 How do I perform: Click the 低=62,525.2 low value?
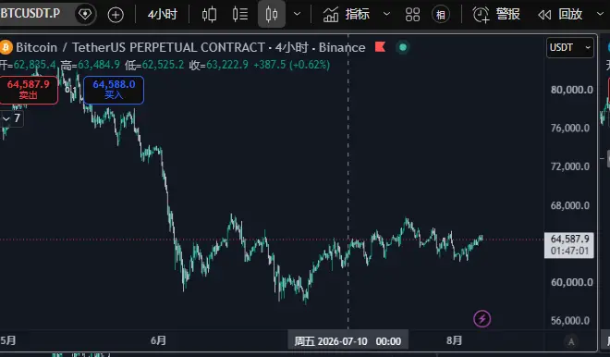[154, 65]
